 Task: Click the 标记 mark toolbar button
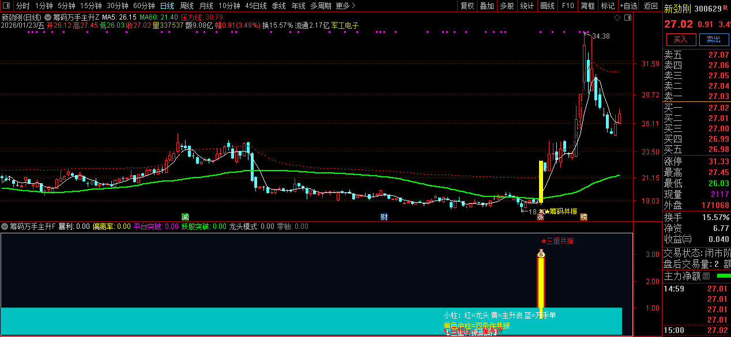[608, 6]
